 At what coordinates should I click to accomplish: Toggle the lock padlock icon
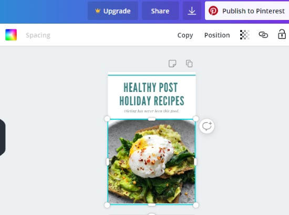click(x=282, y=34)
